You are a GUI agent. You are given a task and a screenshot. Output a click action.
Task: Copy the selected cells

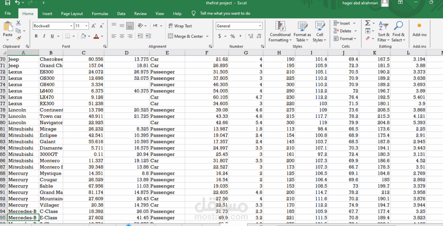click(x=18, y=31)
